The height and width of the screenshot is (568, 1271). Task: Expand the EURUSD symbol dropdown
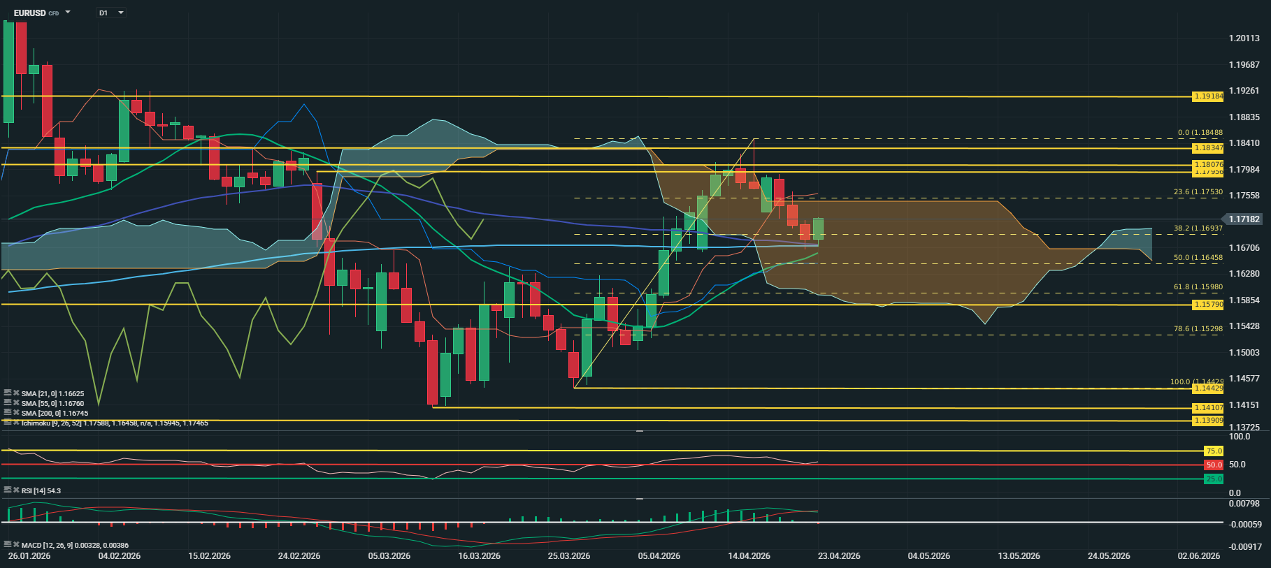[68, 13]
